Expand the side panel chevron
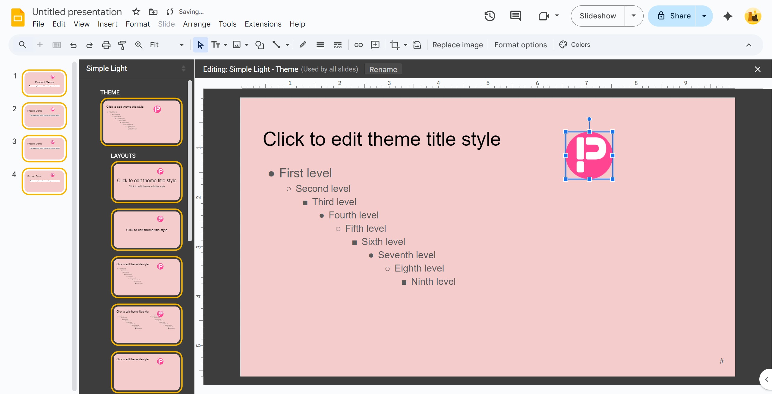The image size is (772, 394). tap(767, 380)
